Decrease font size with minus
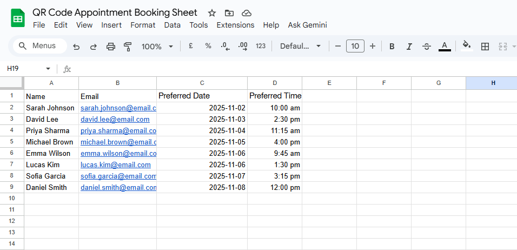 [337, 46]
